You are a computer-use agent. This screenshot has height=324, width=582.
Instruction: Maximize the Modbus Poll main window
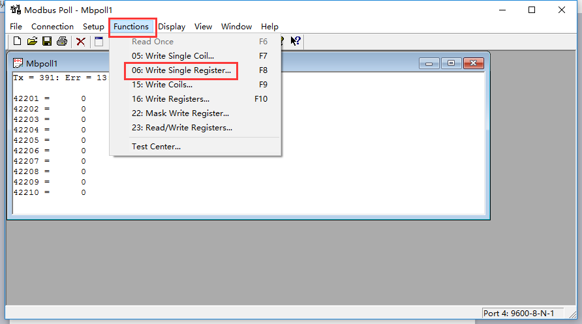pos(532,10)
